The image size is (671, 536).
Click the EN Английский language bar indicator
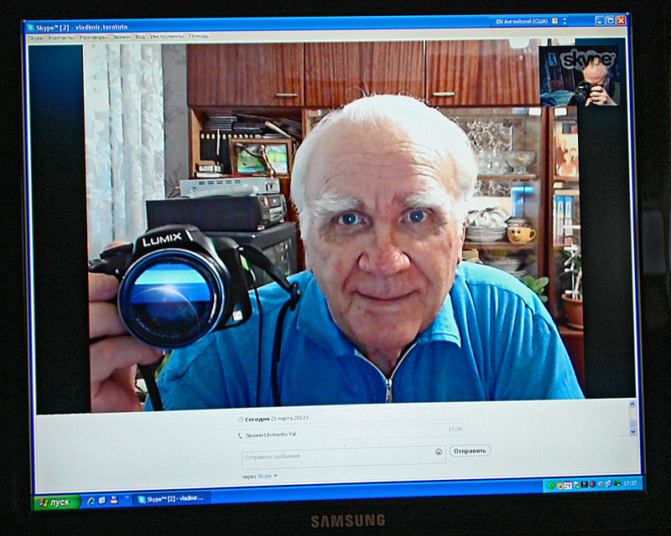(x=522, y=21)
